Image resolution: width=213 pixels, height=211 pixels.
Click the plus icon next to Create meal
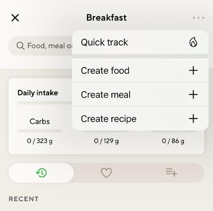[193, 95]
